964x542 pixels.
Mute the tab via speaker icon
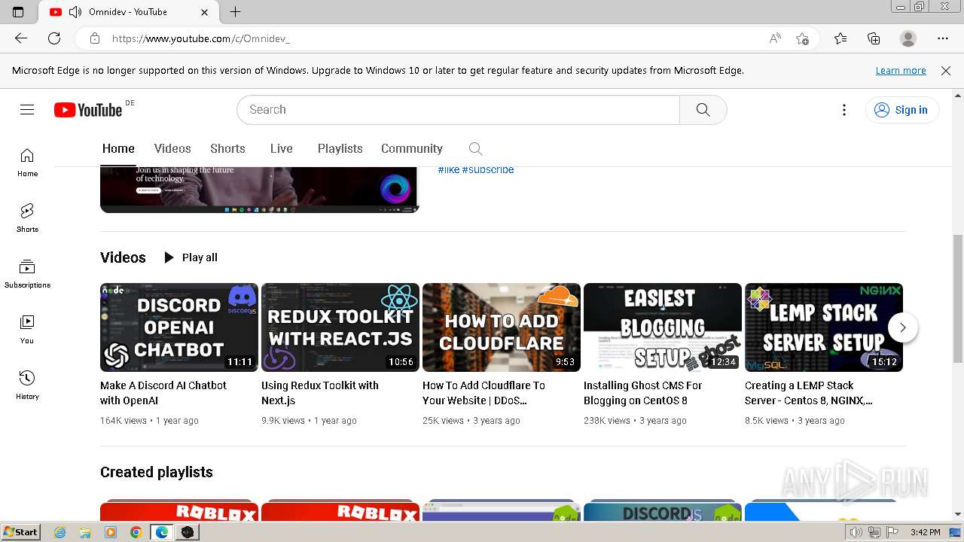75,12
